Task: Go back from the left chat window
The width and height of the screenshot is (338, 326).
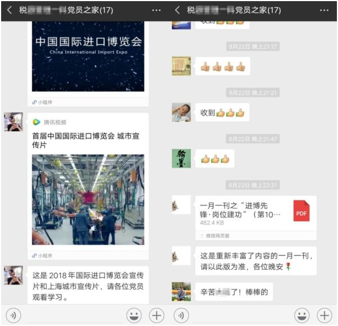Action: (x=10, y=10)
